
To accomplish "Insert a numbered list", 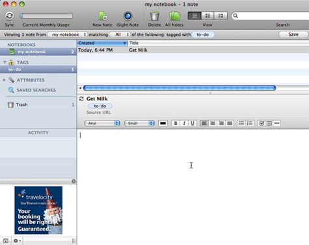I will [x=250, y=123].
